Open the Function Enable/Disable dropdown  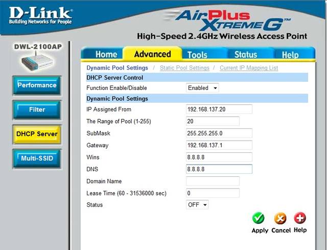point(202,88)
